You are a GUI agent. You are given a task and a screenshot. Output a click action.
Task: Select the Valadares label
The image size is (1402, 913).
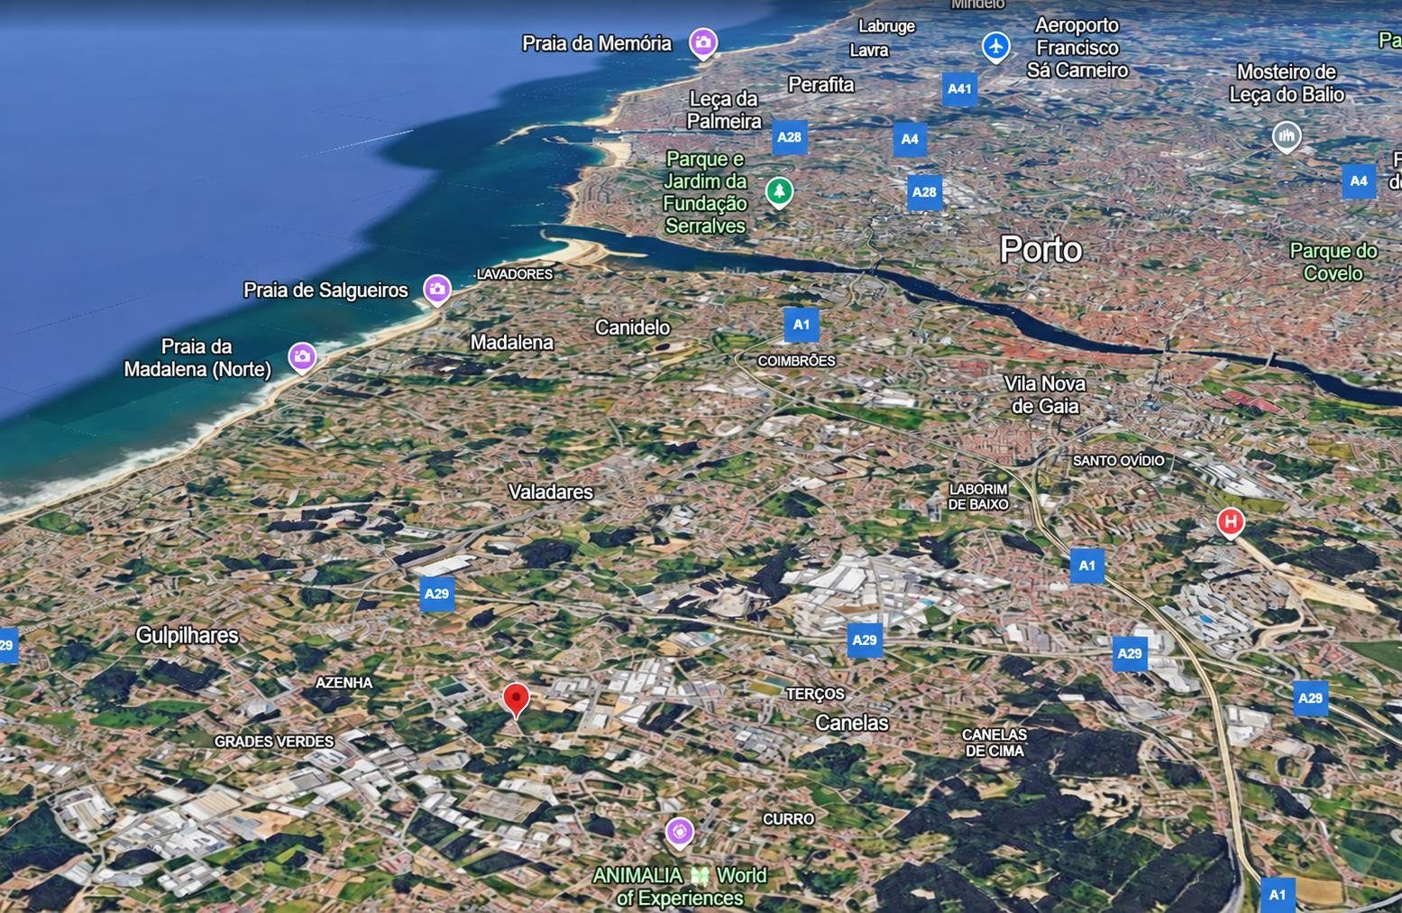click(551, 492)
